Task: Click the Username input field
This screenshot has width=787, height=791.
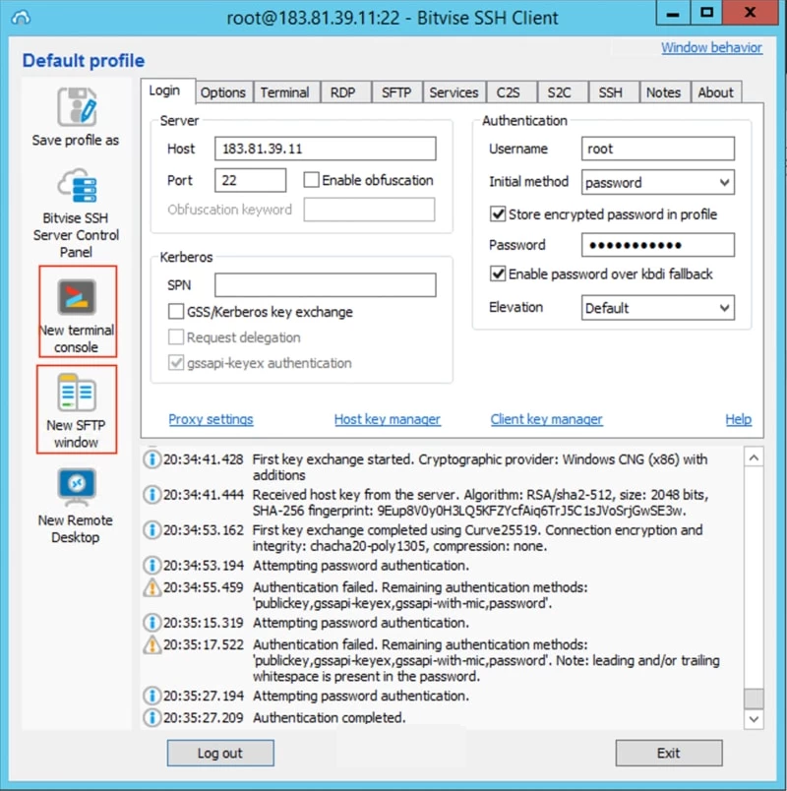Action: pyautogui.click(x=658, y=149)
